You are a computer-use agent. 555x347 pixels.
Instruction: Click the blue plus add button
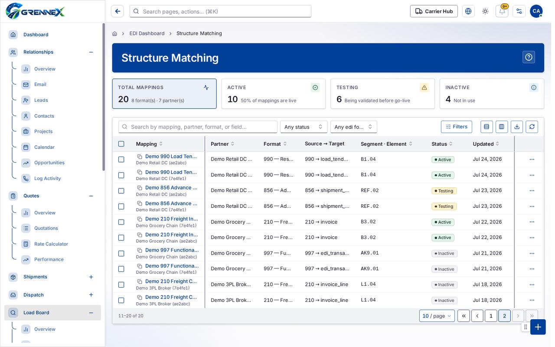(538, 327)
